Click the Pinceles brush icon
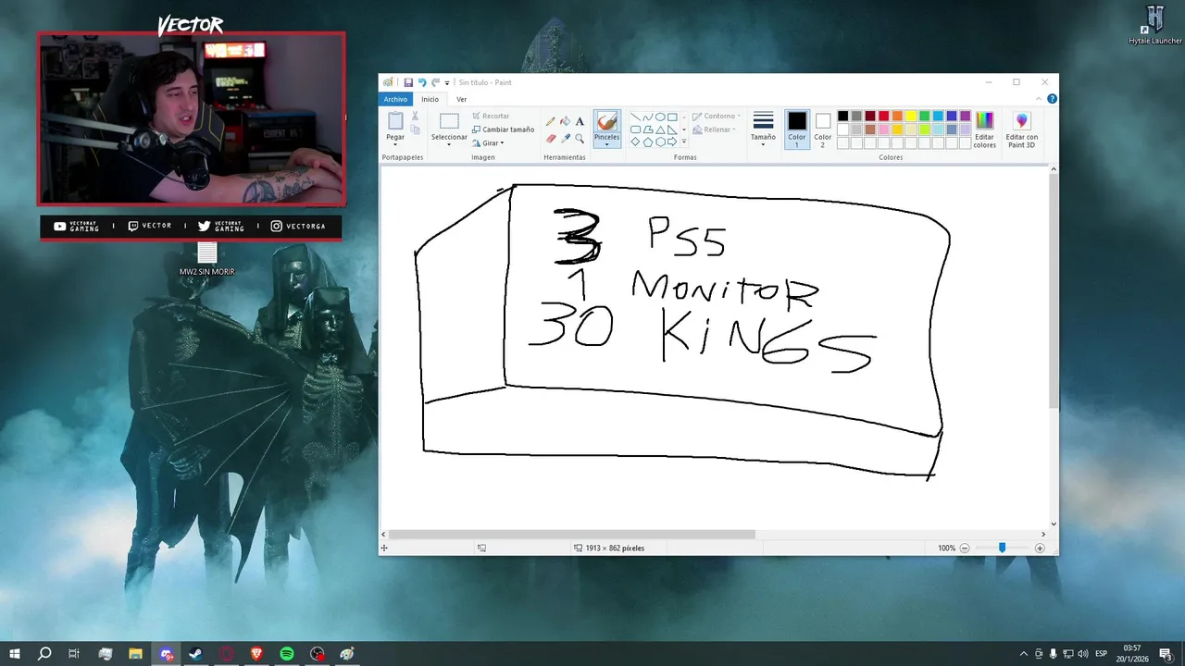 click(606, 121)
